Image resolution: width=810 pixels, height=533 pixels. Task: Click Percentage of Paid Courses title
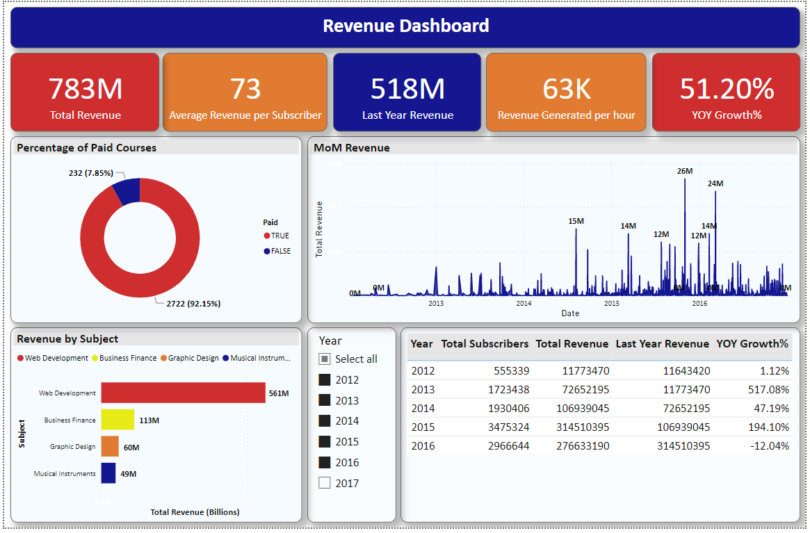[x=86, y=148]
